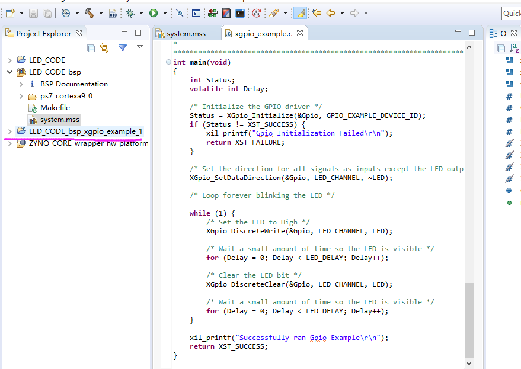Toggle Link with Editor in Project Explorer
The width and height of the screenshot is (521, 369).
[x=104, y=48]
